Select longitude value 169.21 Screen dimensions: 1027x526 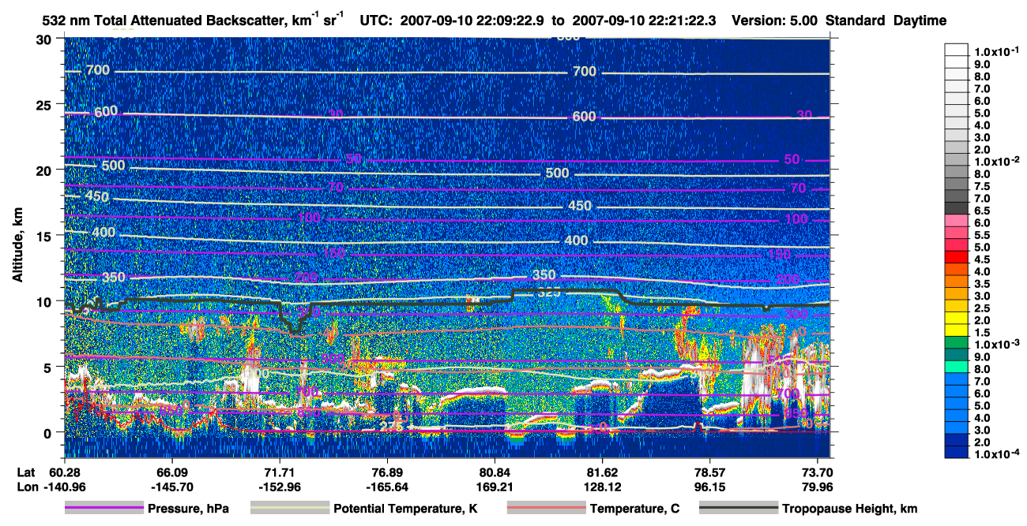495,487
